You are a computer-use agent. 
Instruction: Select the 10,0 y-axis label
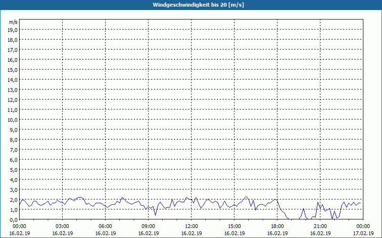[12, 120]
